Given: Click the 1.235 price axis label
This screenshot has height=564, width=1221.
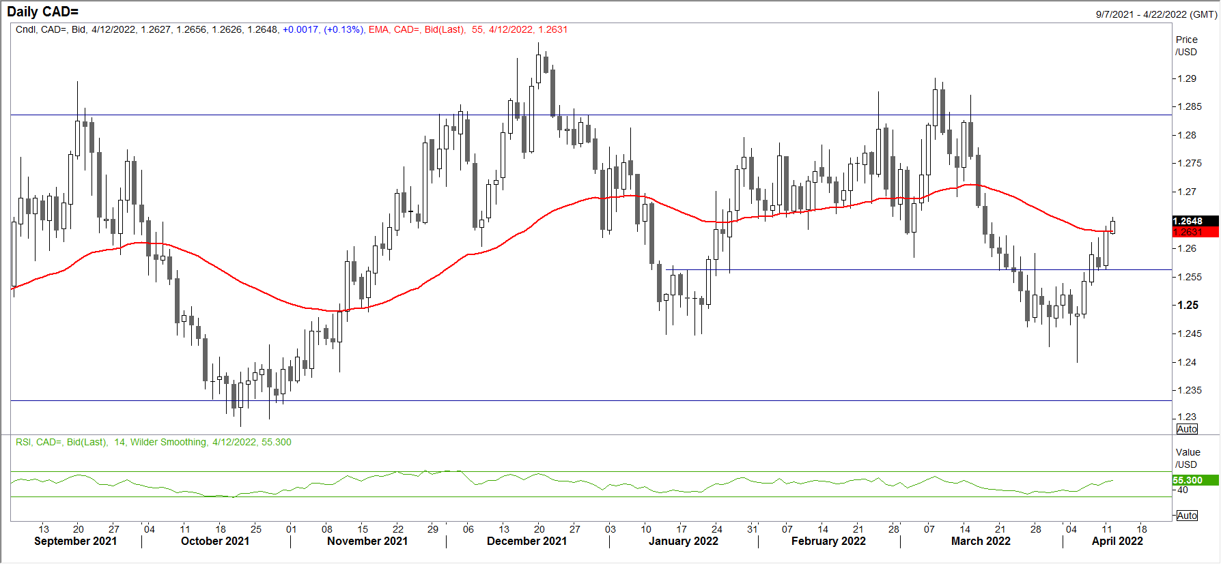Looking at the screenshot, I should [1190, 390].
